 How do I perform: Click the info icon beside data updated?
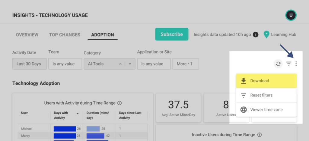(x=256, y=35)
